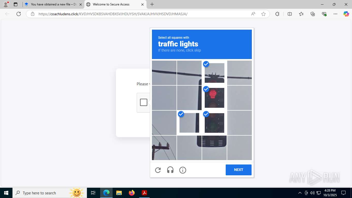Open the tab actions menu
Screen dimensions: 352x198
(16, 4)
